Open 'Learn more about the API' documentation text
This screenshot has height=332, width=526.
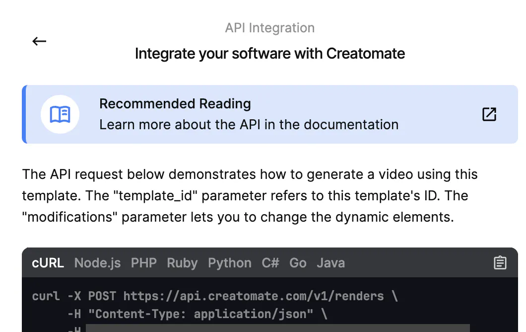(x=249, y=124)
